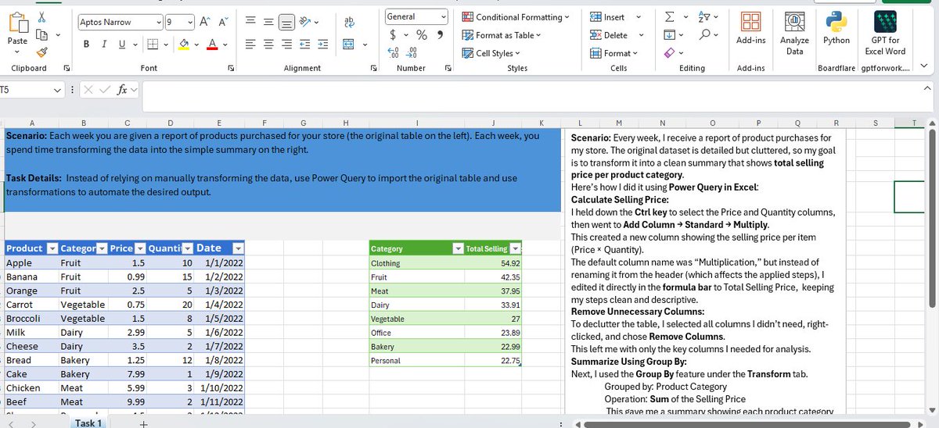
Task: Open GPT for Excel Word add-in
Action: pos(885,34)
